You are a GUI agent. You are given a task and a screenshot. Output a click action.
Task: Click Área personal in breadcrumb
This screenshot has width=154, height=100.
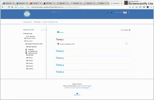coord(27,22)
